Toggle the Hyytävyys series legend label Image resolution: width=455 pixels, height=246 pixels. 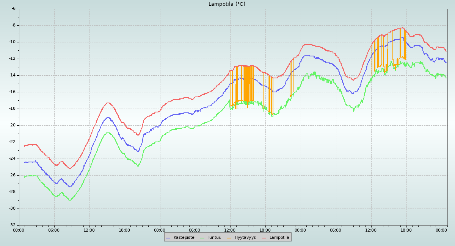(x=245, y=238)
